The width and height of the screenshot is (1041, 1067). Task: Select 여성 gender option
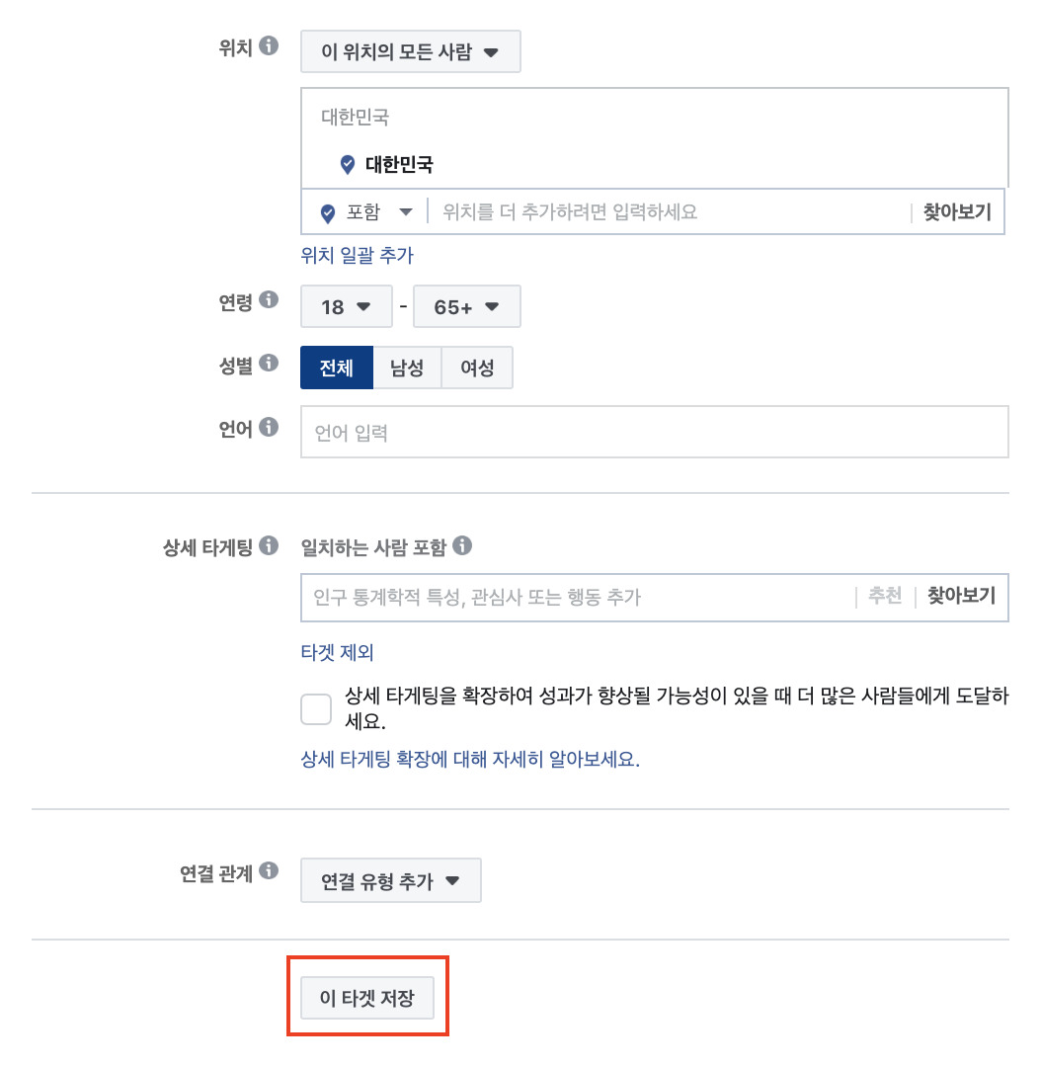coord(477,368)
